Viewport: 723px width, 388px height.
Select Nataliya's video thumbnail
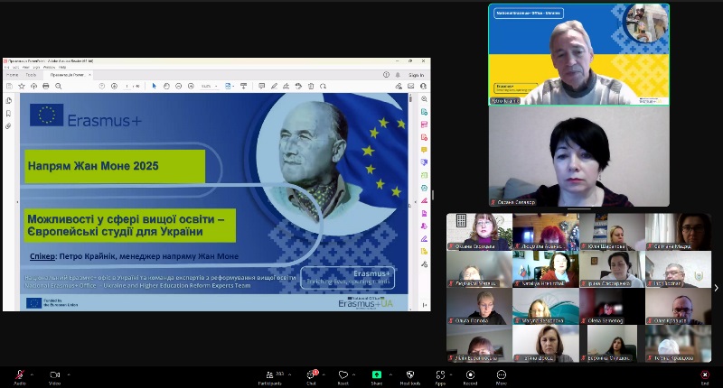(x=546, y=269)
